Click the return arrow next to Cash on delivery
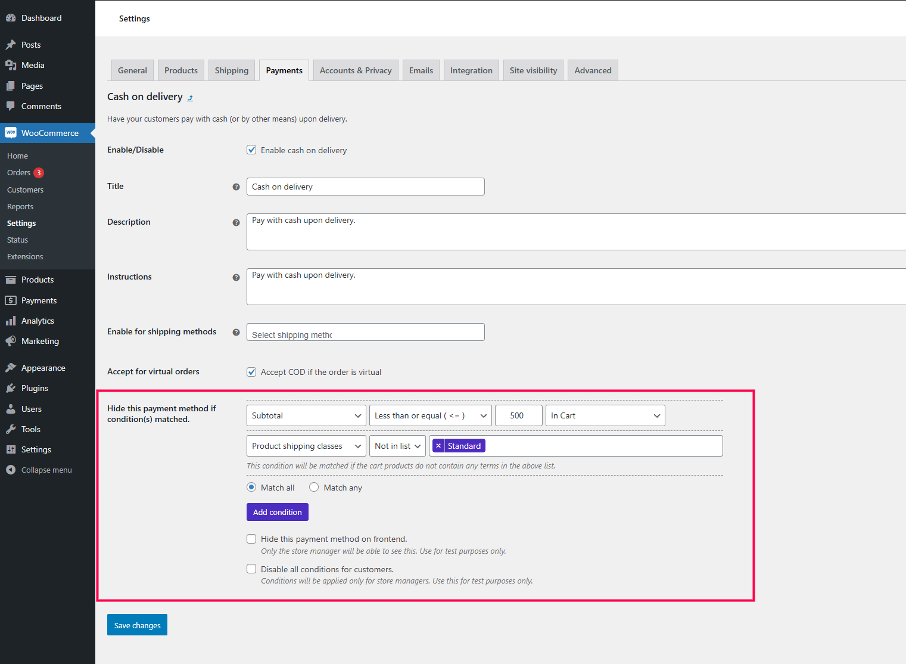906x664 pixels. pos(190,98)
